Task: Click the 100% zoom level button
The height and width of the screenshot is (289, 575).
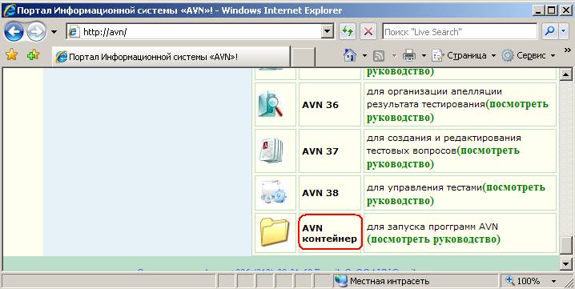Action: pos(528,281)
